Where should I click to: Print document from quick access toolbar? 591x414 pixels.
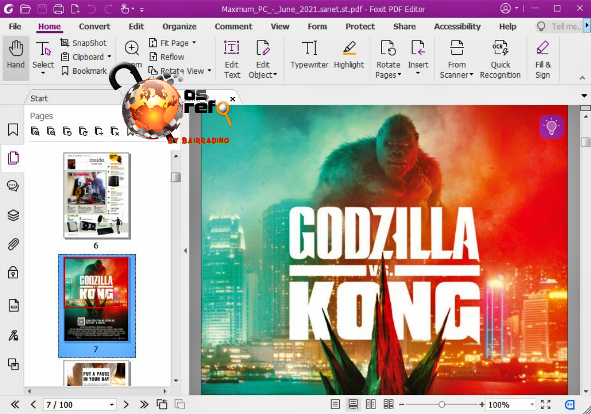pos(59,9)
